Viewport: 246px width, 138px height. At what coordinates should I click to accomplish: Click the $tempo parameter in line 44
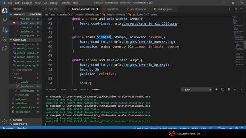click(x=120, y=37)
